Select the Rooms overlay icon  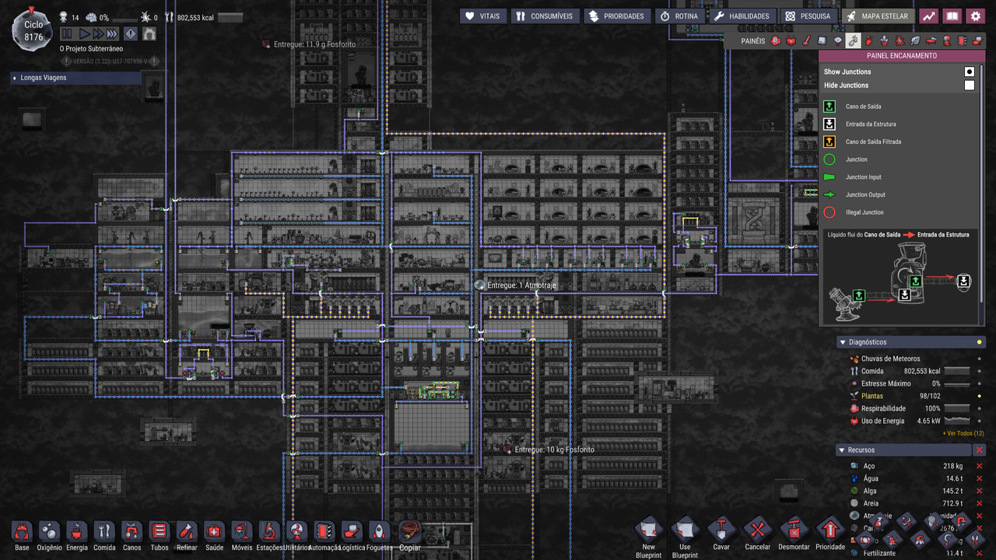[x=931, y=40]
